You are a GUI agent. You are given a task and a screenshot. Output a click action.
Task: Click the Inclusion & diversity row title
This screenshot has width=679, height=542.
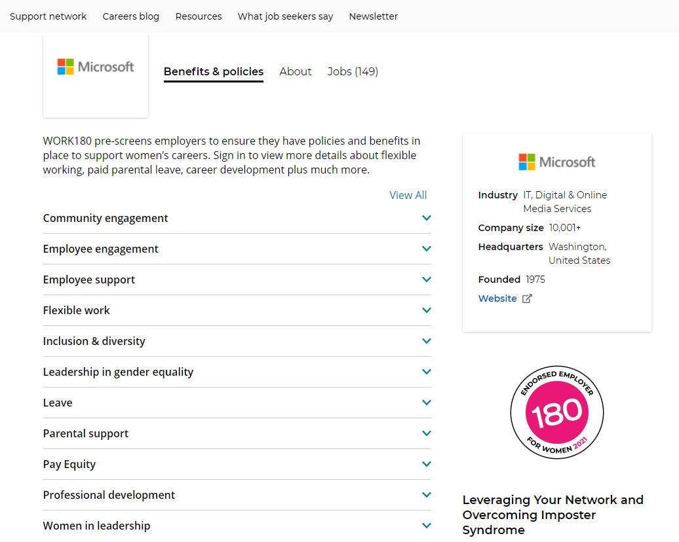(x=94, y=341)
